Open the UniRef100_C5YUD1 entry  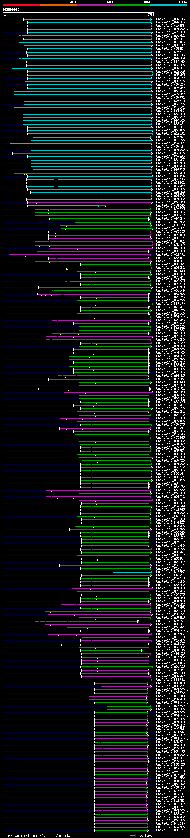click(170, 144)
